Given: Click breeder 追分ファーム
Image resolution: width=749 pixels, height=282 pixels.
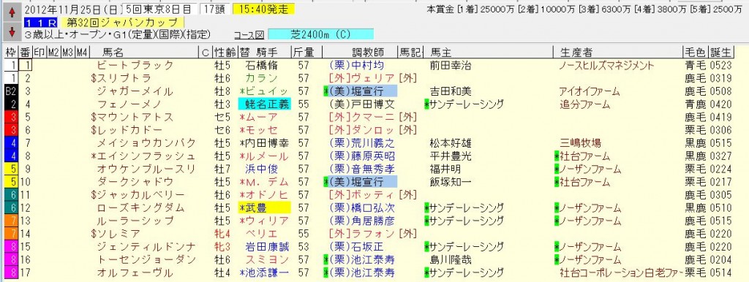Looking at the screenshot, I should point(584,104).
